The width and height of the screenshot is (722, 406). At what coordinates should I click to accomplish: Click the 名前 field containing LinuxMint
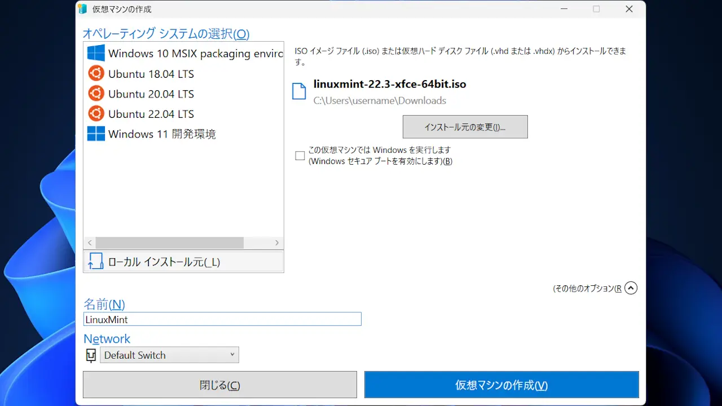[222, 319]
